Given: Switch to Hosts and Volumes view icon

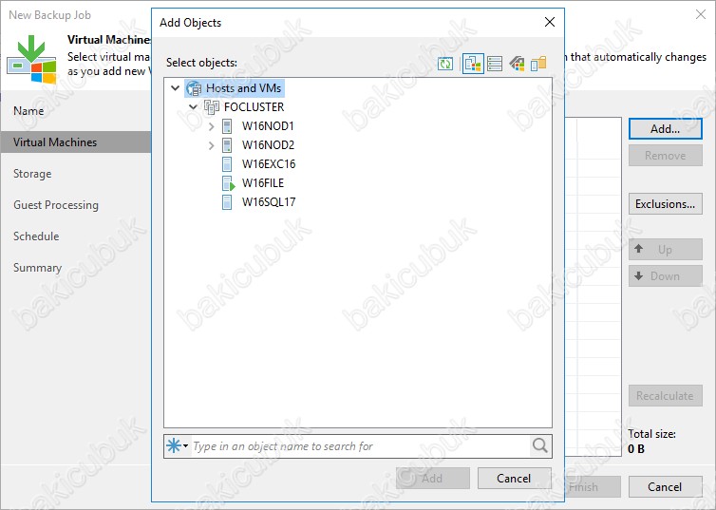Looking at the screenshot, I should pos(495,64).
